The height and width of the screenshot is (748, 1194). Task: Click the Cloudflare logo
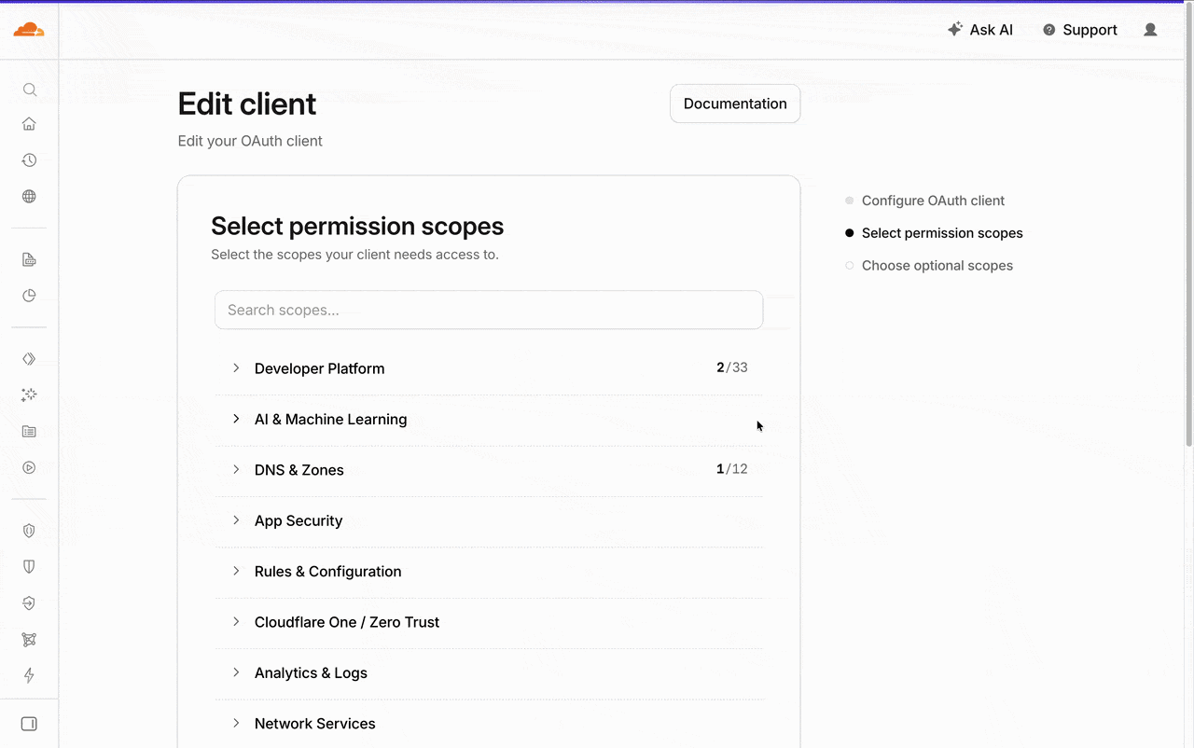point(29,30)
